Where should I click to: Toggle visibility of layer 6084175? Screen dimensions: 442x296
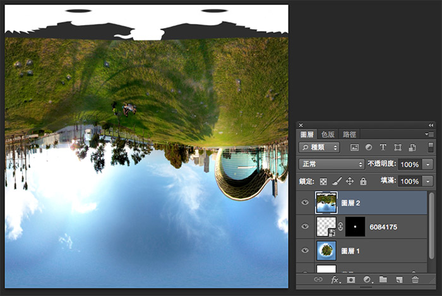click(x=306, y=227)
